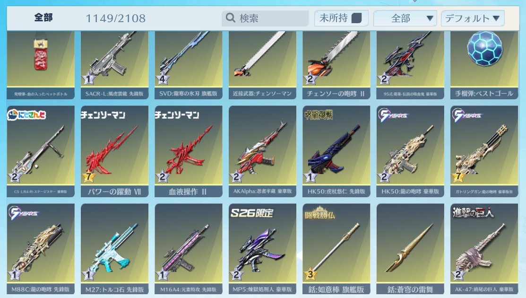
Task: Select the SACR-L silver rifle item
Action: [x=114, y=65]
